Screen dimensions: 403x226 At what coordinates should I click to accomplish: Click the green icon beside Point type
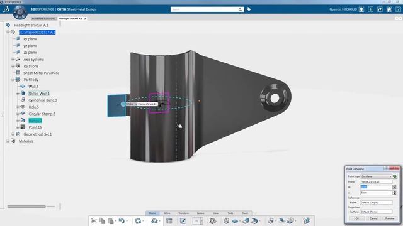point(395,176)
